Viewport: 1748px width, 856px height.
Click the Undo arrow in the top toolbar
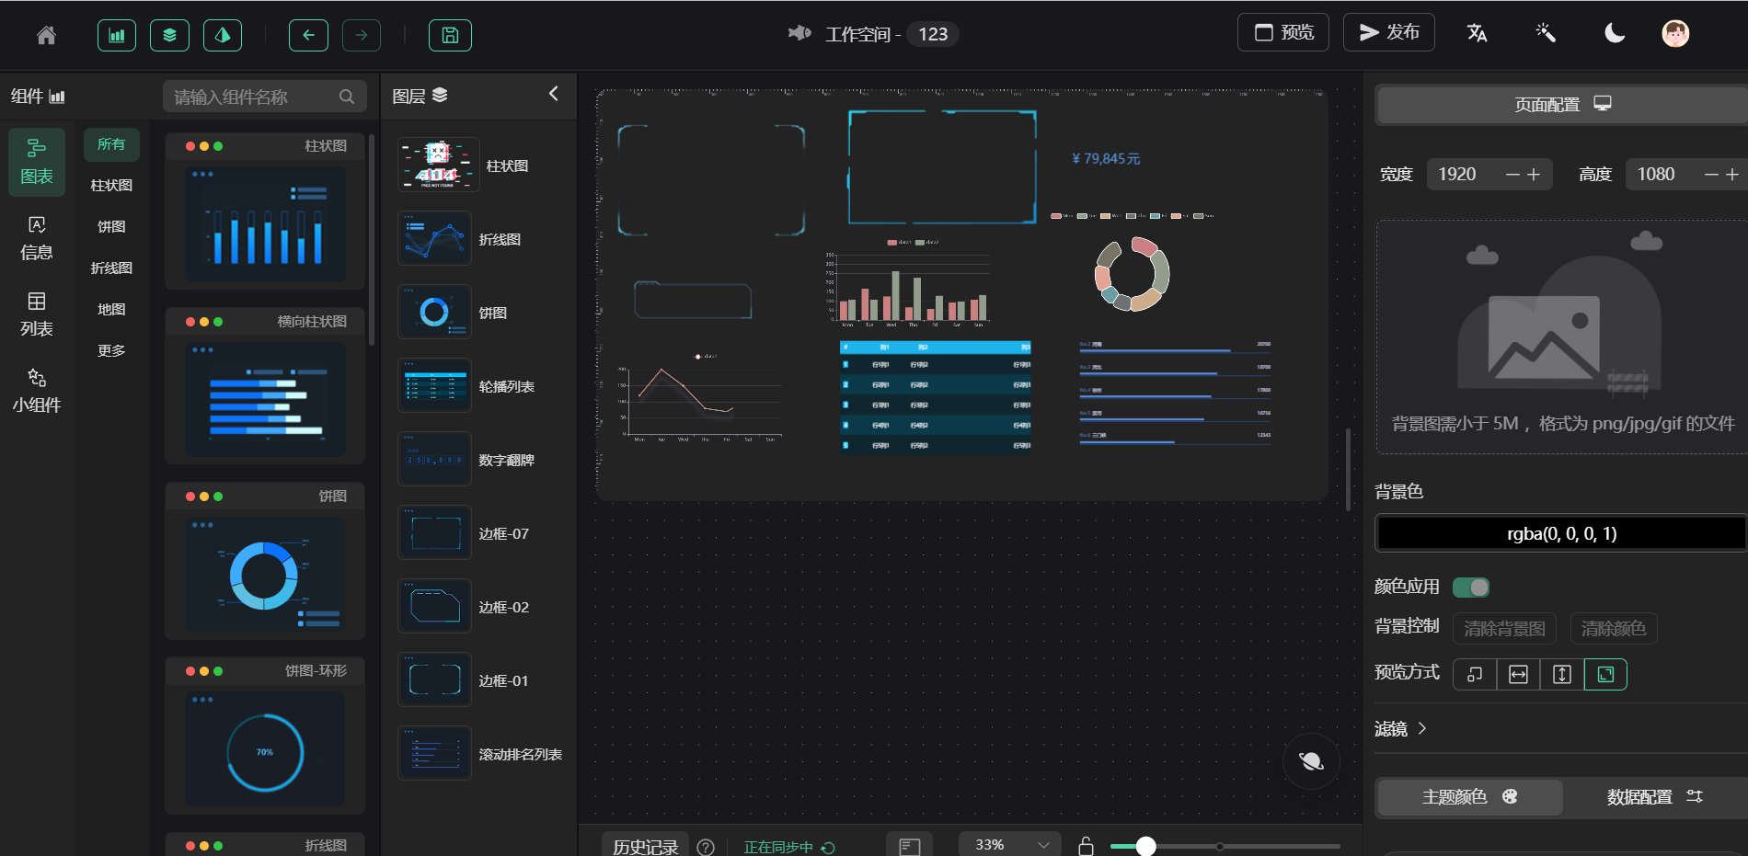point(308,34)
